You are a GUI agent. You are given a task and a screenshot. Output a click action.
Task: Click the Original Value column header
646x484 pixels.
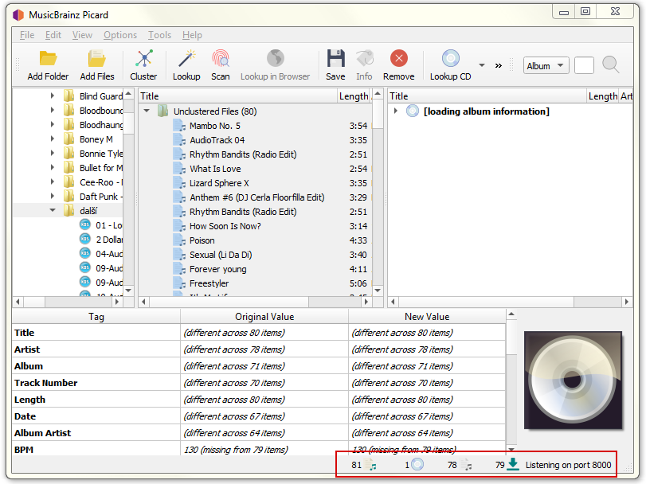(x=264, y=317)
